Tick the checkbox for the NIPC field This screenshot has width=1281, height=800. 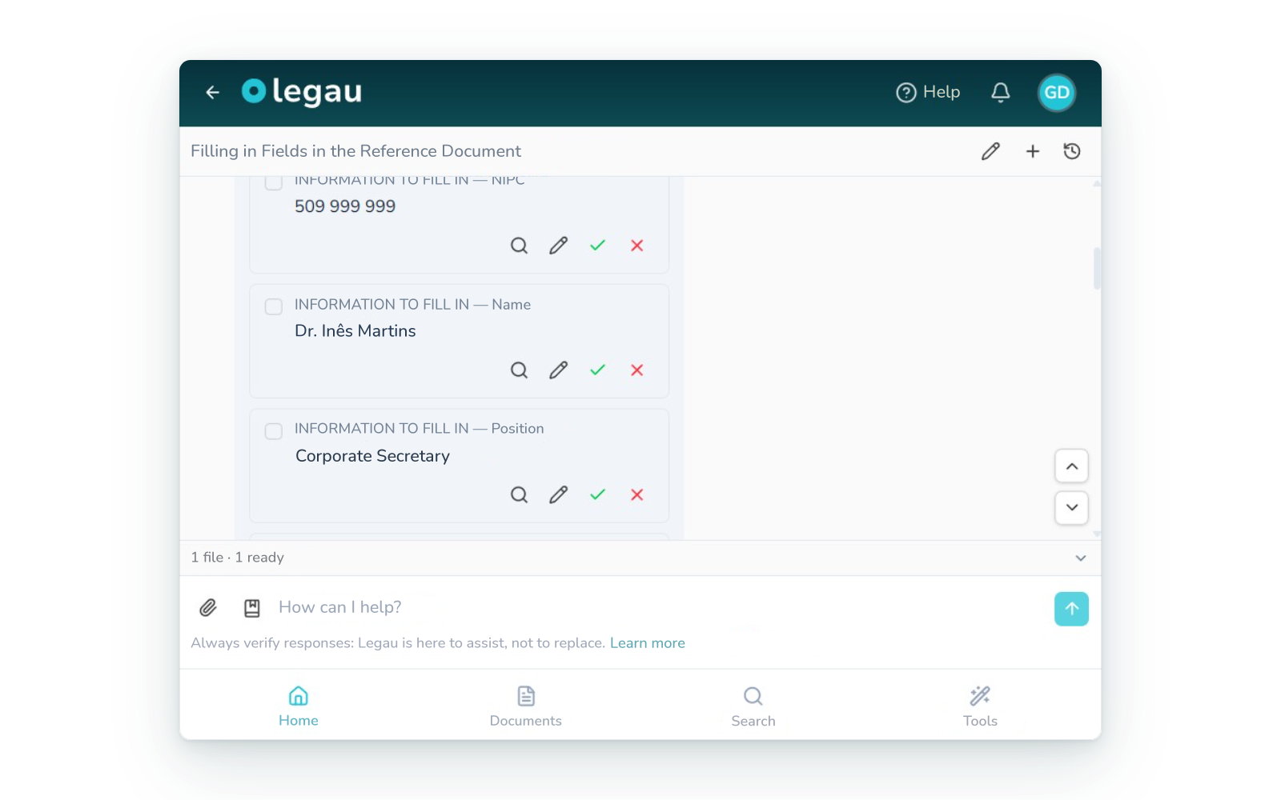tap(274, 182)
